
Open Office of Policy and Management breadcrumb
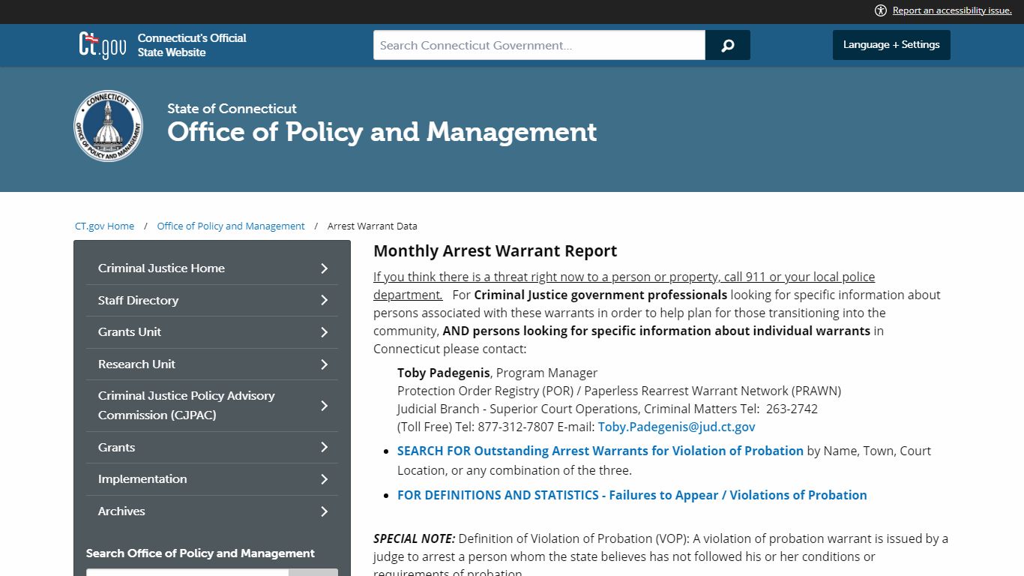(x=231, y=226)
